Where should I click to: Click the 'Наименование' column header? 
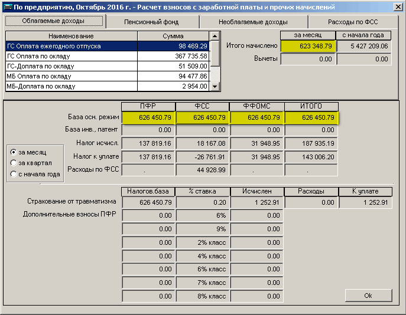[71, 36]
